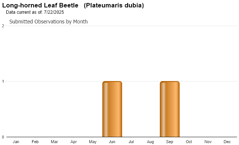This screenshot has width=239, height=145.
Task: Select the Dec month axis label
Action: (x=227, y=142)
